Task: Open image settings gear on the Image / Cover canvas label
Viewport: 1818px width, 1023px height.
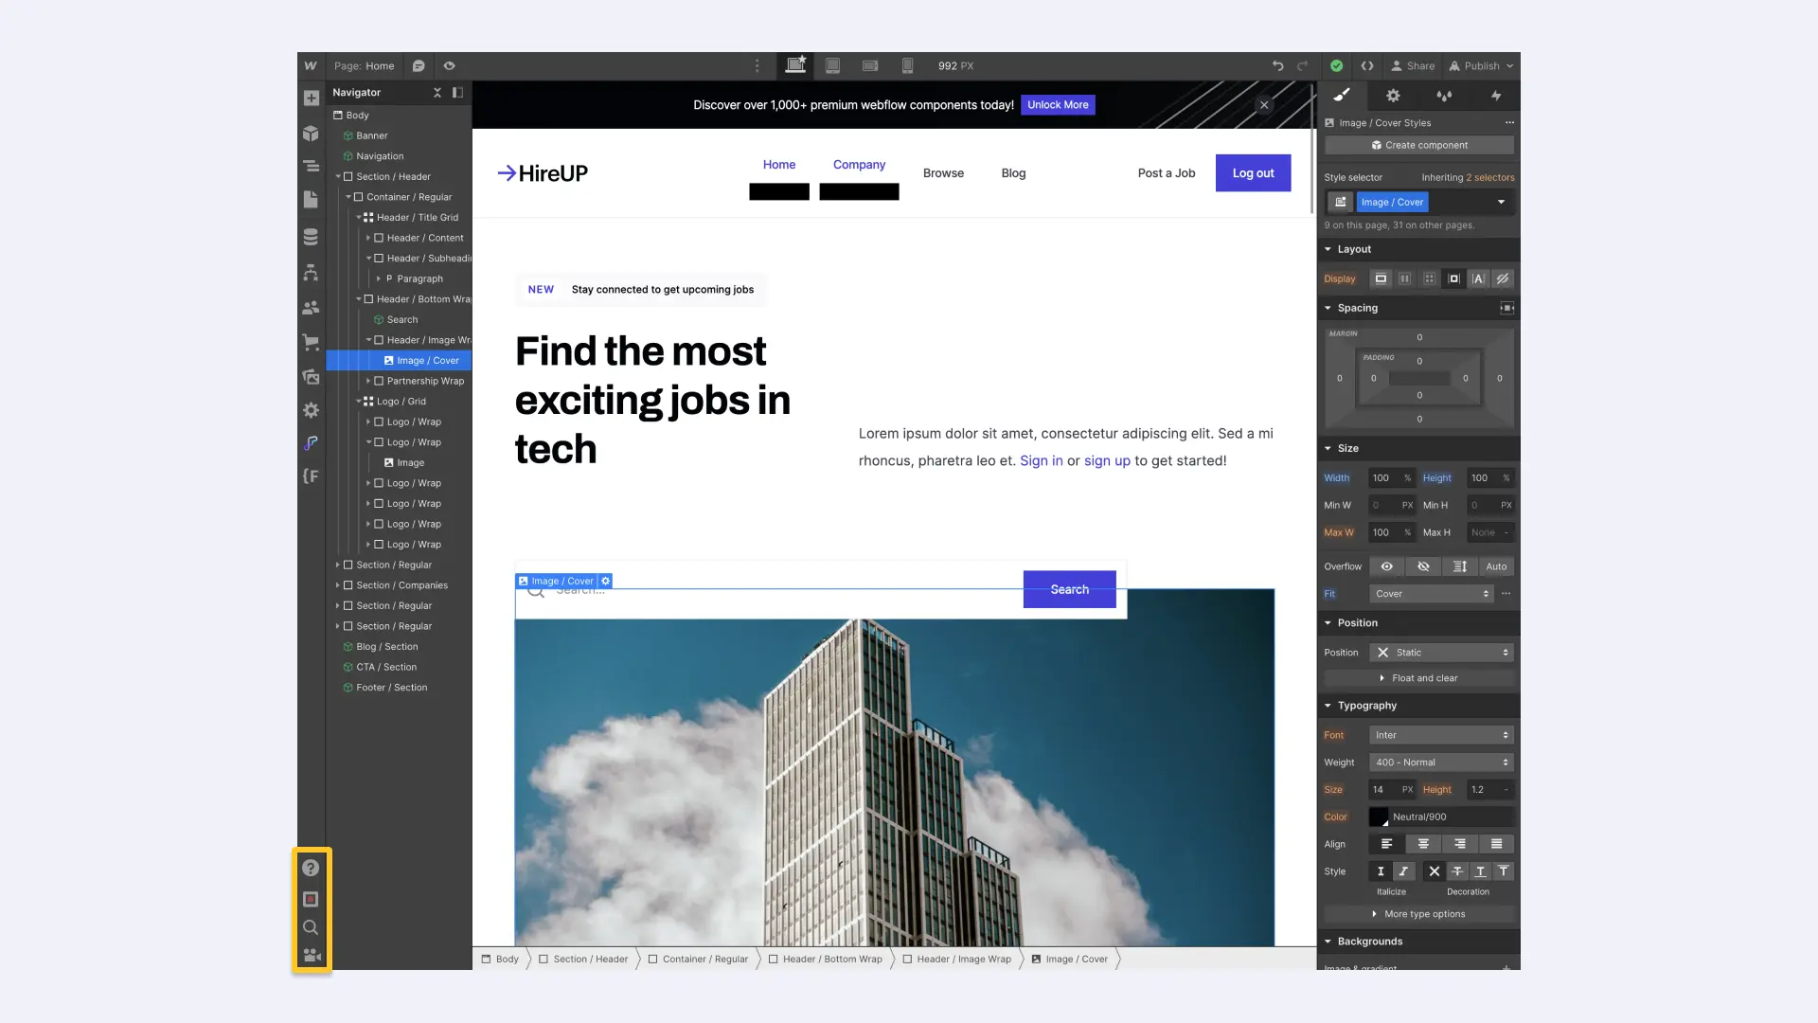Action: point(606,581)
